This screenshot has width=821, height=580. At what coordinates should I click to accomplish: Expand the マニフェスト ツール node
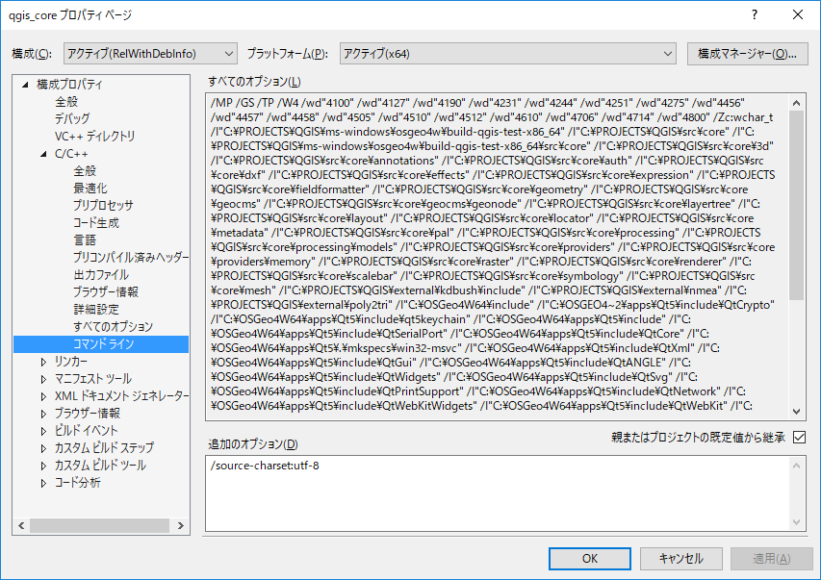coord(43,379)
